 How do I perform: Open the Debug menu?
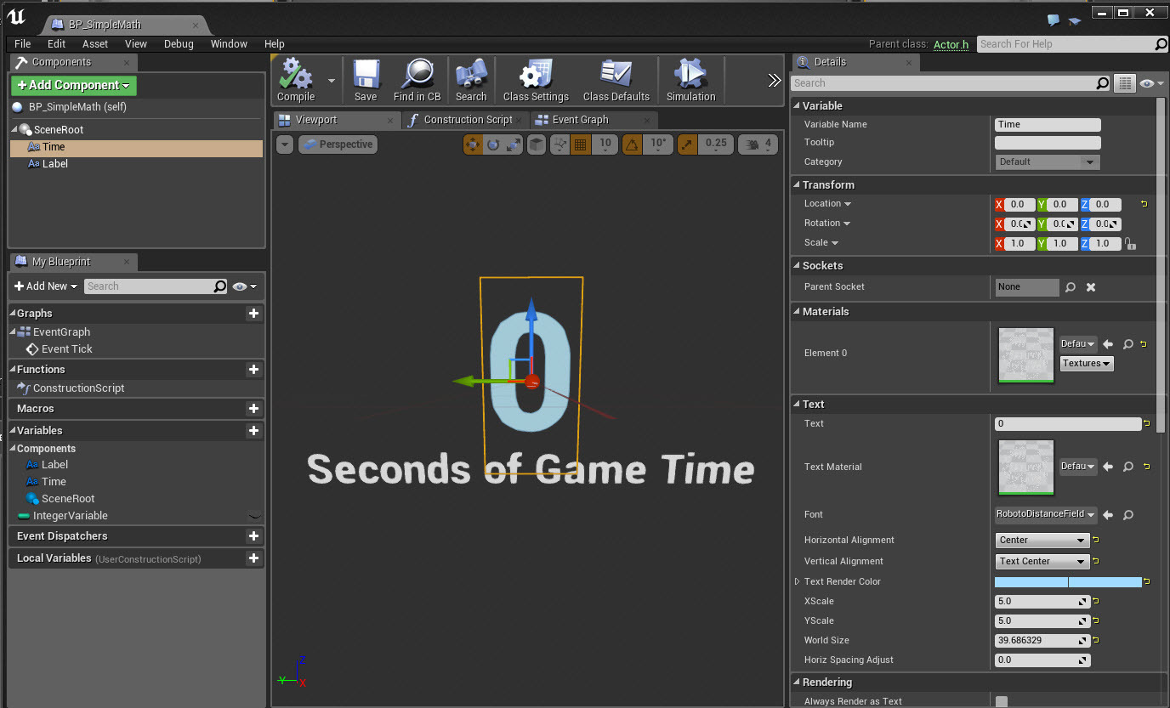pyautogui.click(x=179, y=44)
